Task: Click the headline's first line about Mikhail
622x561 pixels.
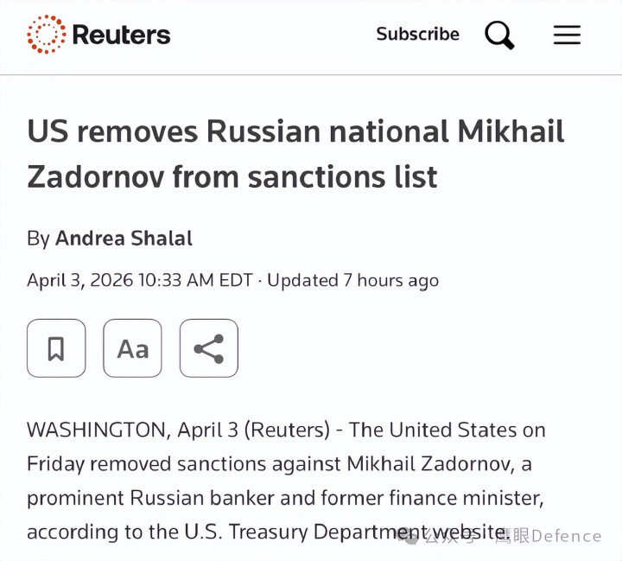Action: coord(295,132)
